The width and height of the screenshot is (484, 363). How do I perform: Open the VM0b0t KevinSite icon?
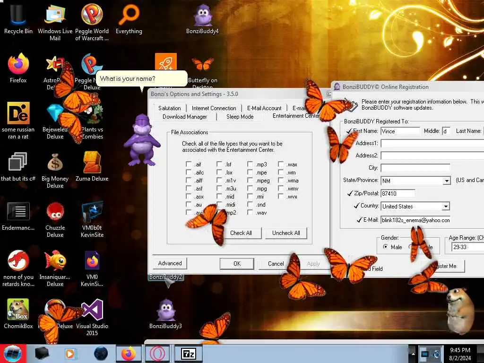92,219
